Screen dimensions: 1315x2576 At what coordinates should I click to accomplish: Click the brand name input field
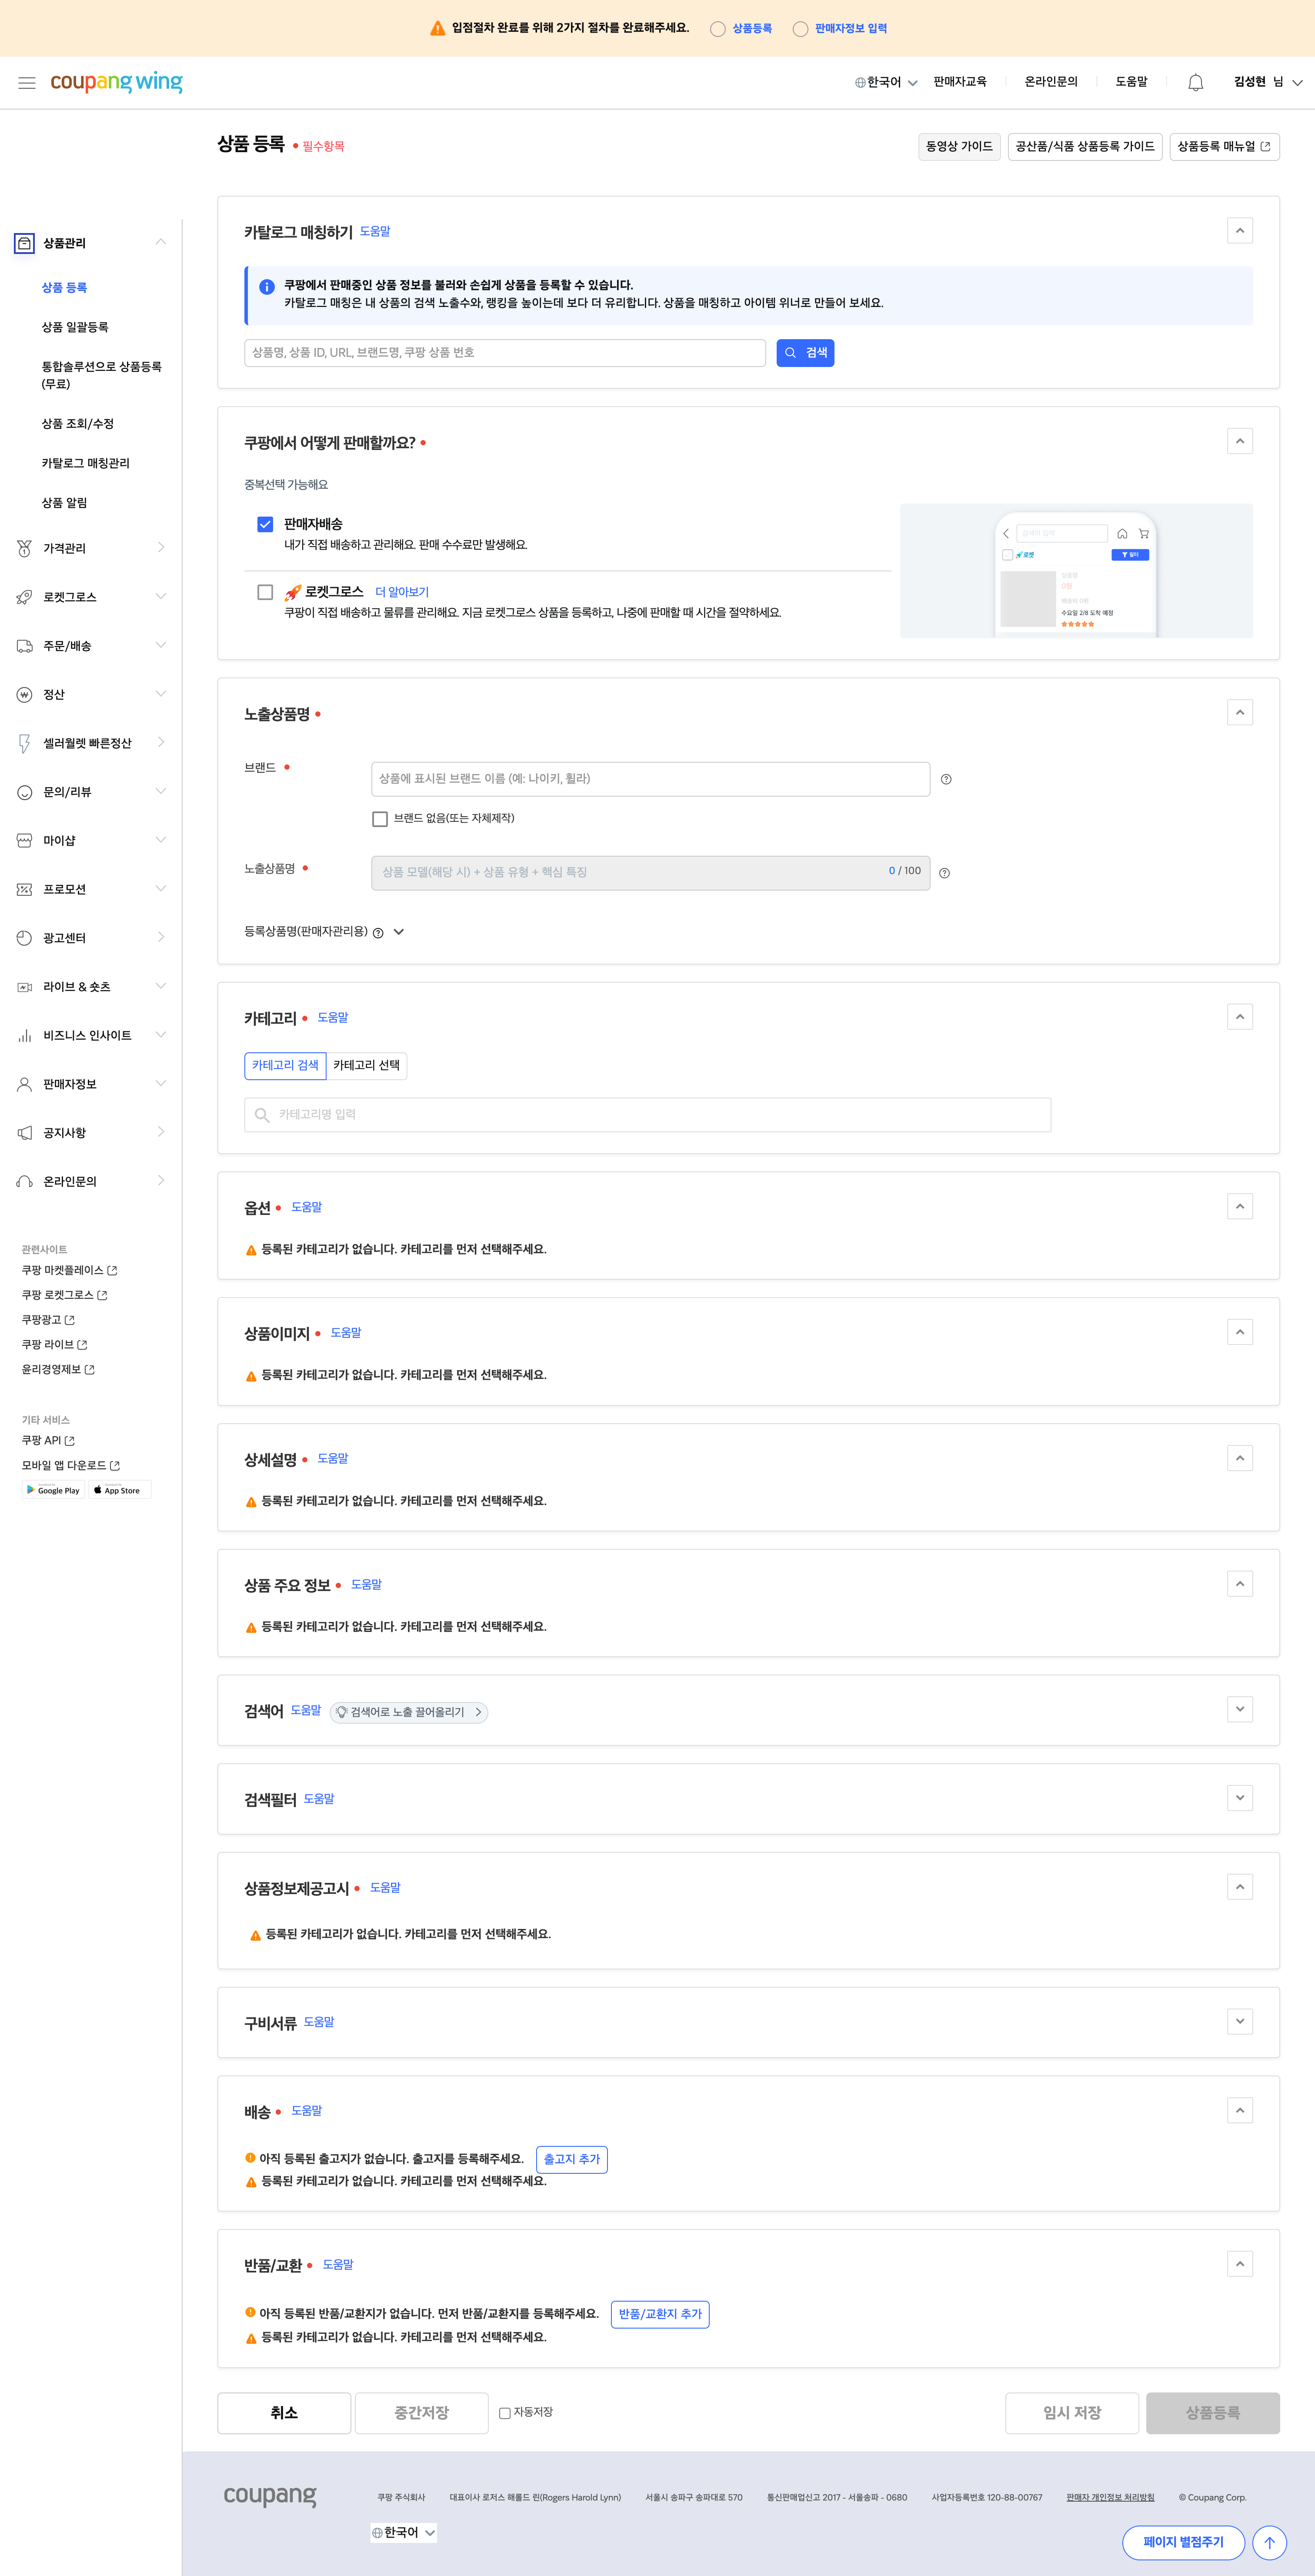(x=651, y=779)
